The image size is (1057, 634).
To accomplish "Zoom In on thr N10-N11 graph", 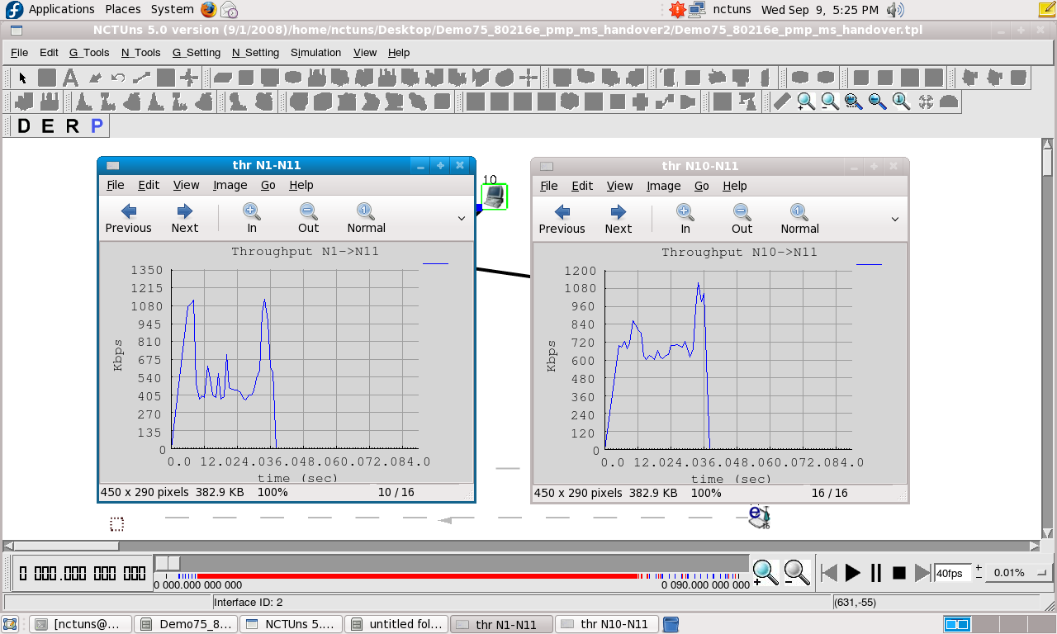I will pos(685,220).
